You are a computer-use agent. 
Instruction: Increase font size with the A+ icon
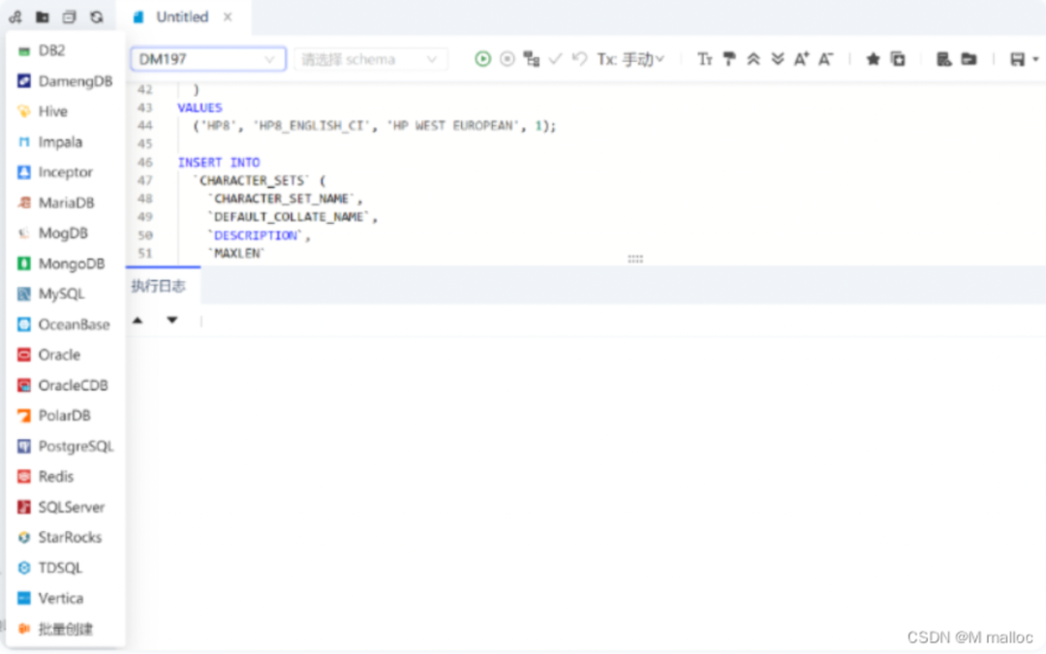tap(801, 59)
